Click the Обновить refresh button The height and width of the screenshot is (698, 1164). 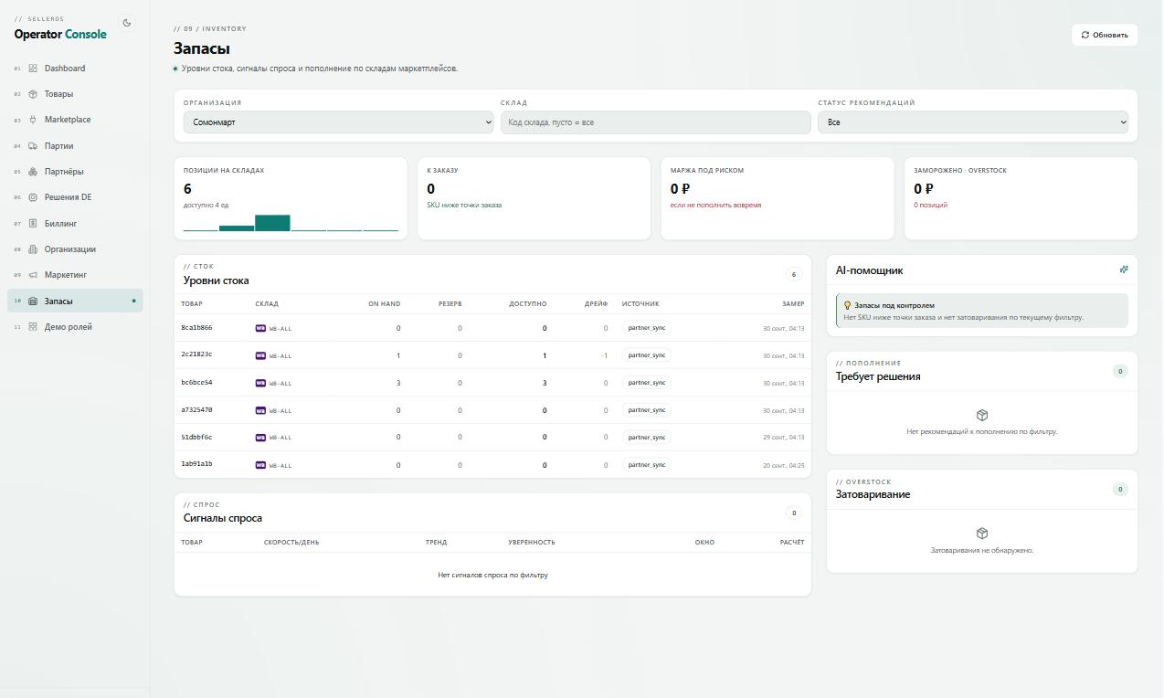[x=1105, y=35]
